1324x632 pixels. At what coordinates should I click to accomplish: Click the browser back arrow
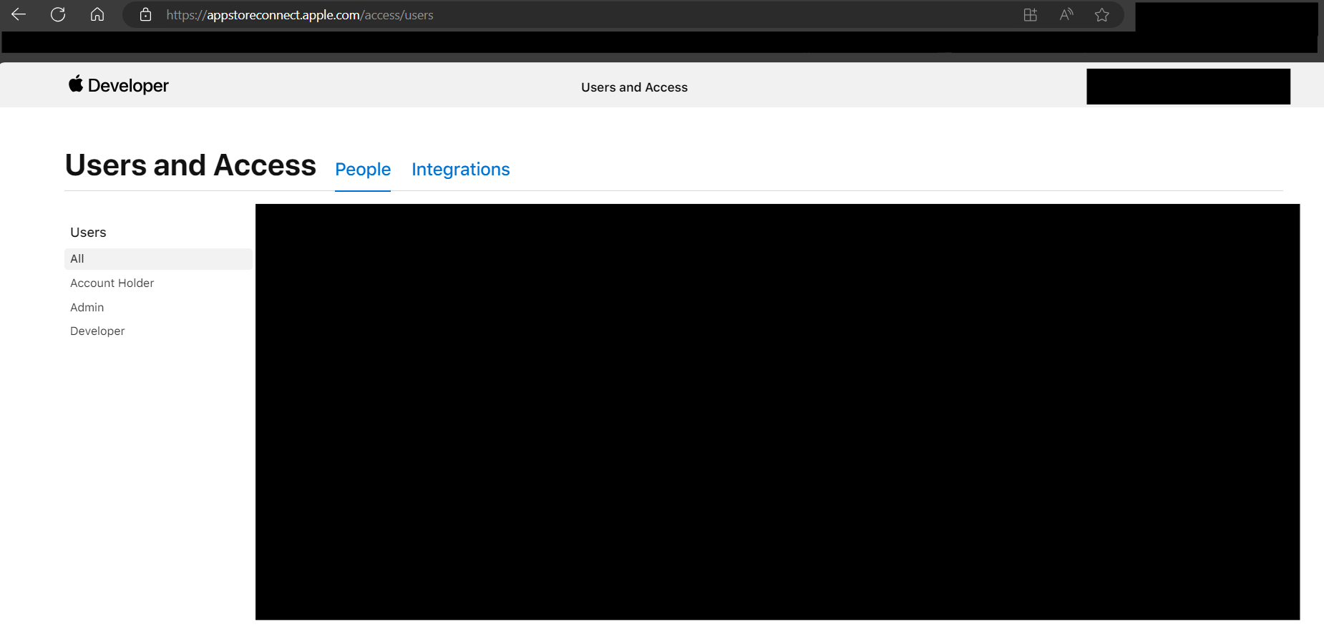[19, 14]
